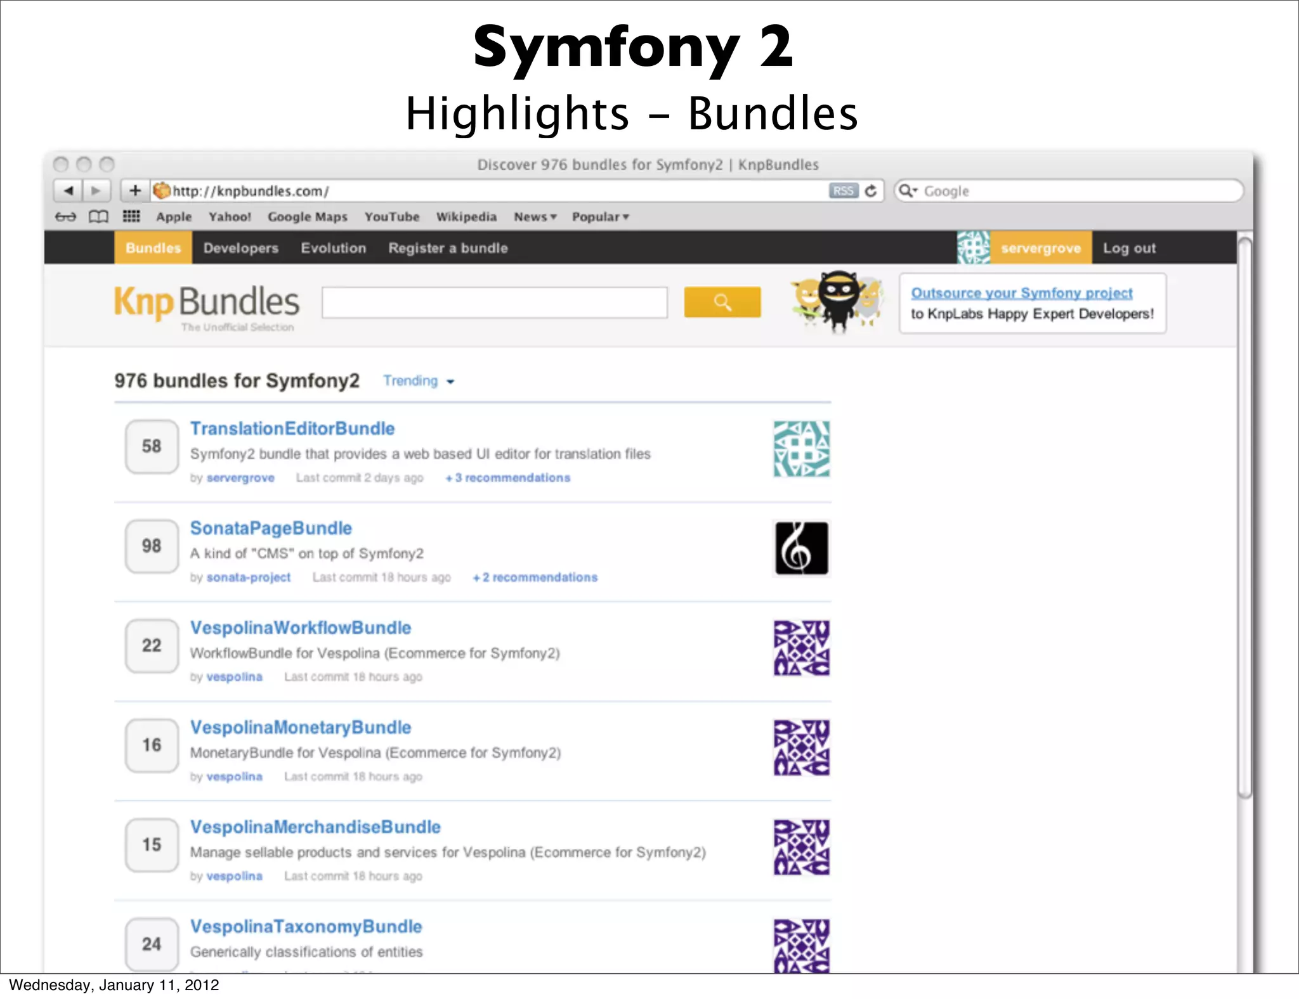Screen dimensions: 1299x999
Task: Click +3 recommendations link
Action: [x=507, y=478]
